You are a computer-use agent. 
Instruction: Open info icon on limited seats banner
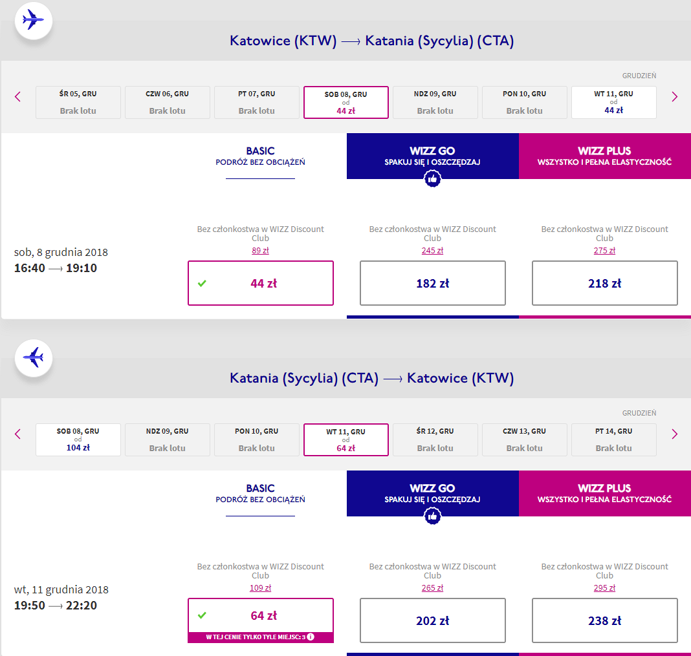pos(311,637)
